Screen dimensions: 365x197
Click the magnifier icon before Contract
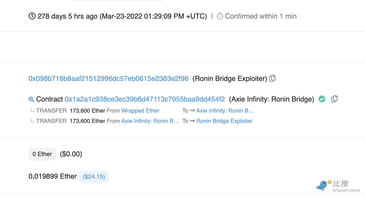tap(31, 99)
